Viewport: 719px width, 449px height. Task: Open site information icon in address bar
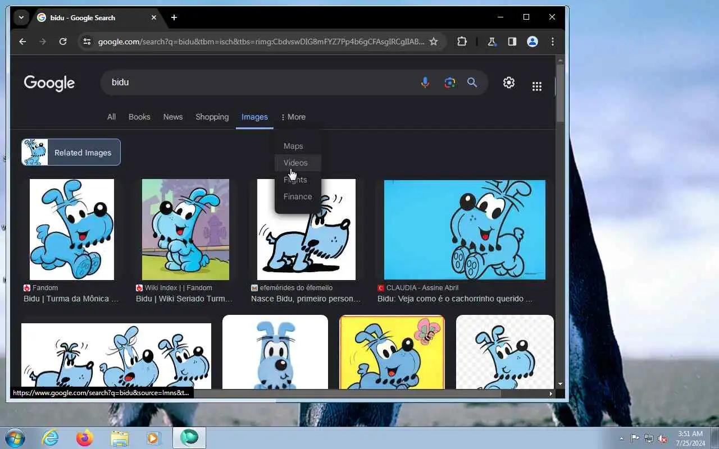pos(86,42)
